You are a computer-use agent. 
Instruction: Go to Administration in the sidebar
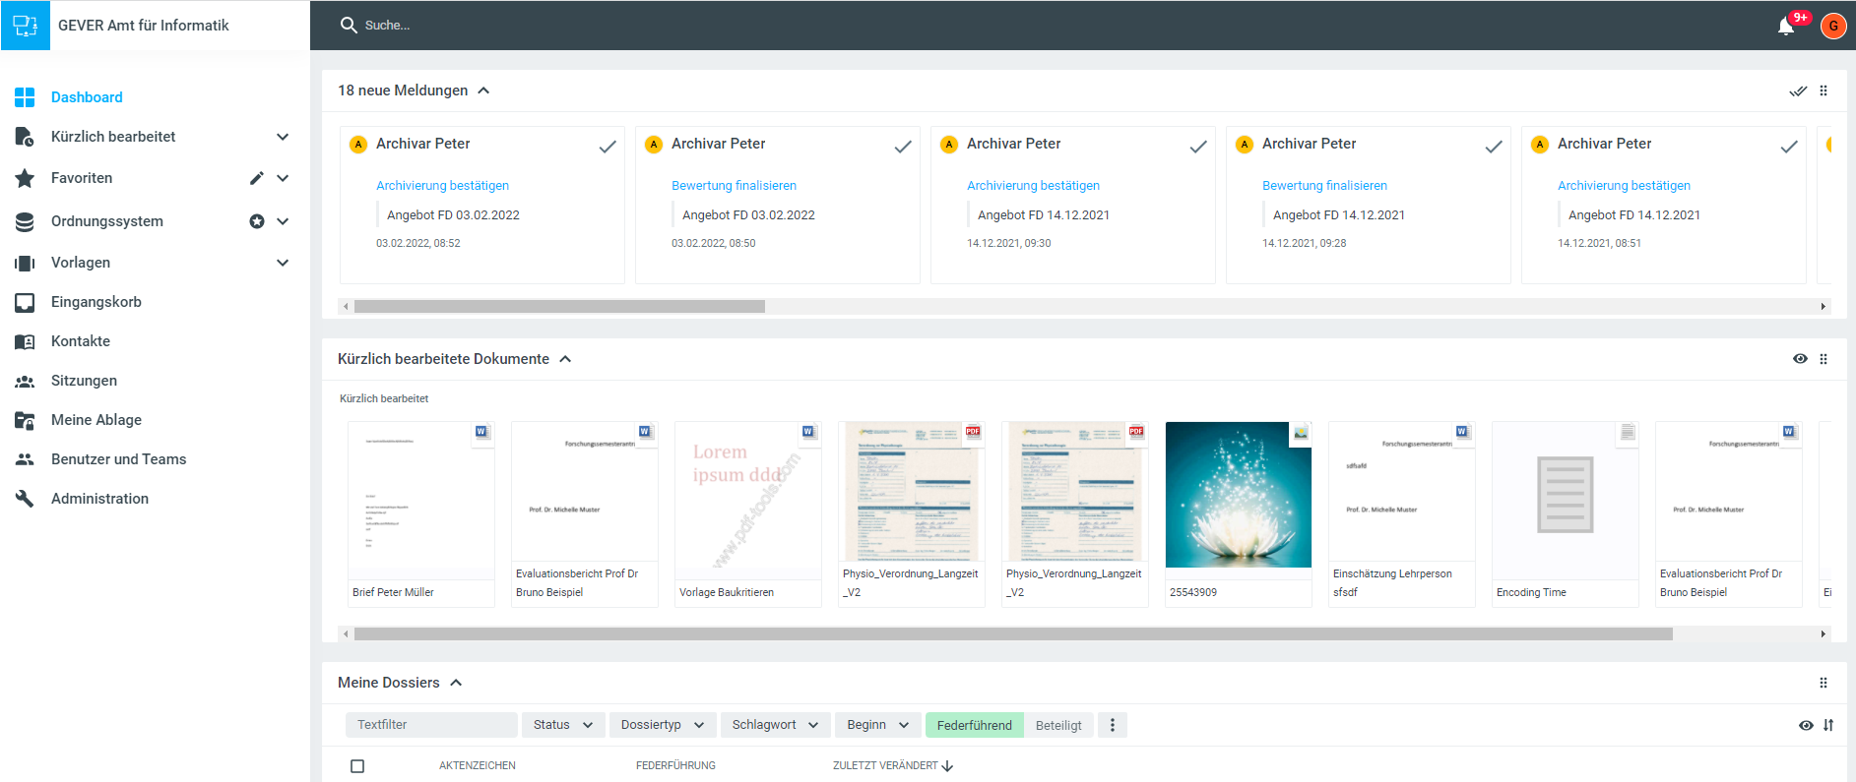pos(99,499)
